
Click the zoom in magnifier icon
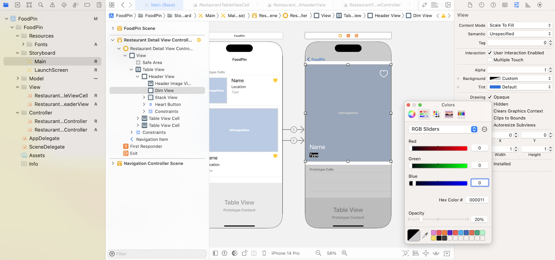(344, 253)
